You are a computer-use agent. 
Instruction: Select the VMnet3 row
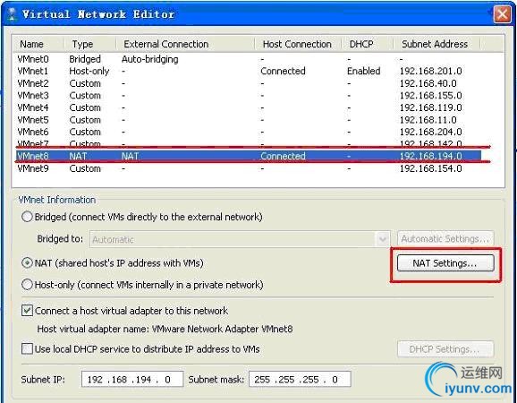click(249, 96)
